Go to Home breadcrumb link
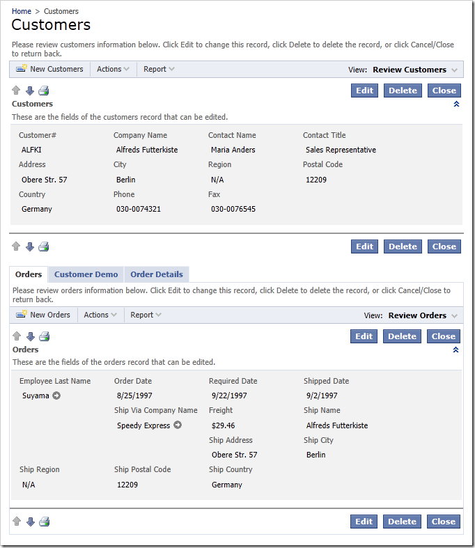The width and height of the screenshot is (475, 548). click(x=22, y=11)
